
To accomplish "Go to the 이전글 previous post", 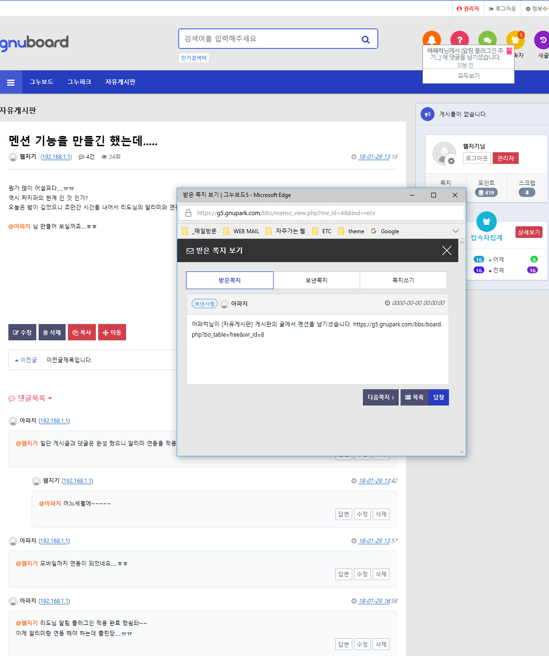I will [x=26, y=360].
